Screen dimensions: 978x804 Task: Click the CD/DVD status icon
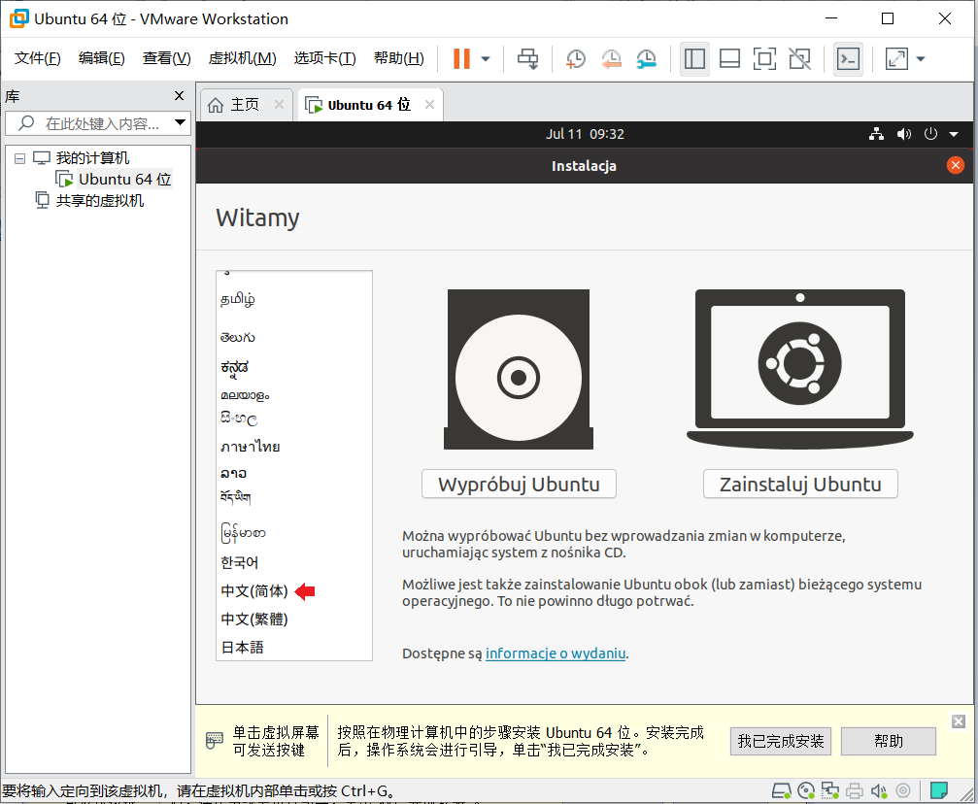[806, 790]
